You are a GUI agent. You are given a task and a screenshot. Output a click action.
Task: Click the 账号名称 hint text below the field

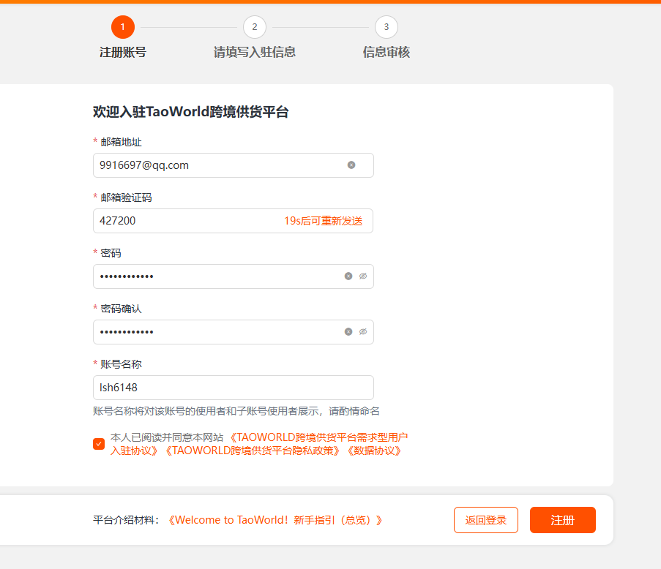236,411
